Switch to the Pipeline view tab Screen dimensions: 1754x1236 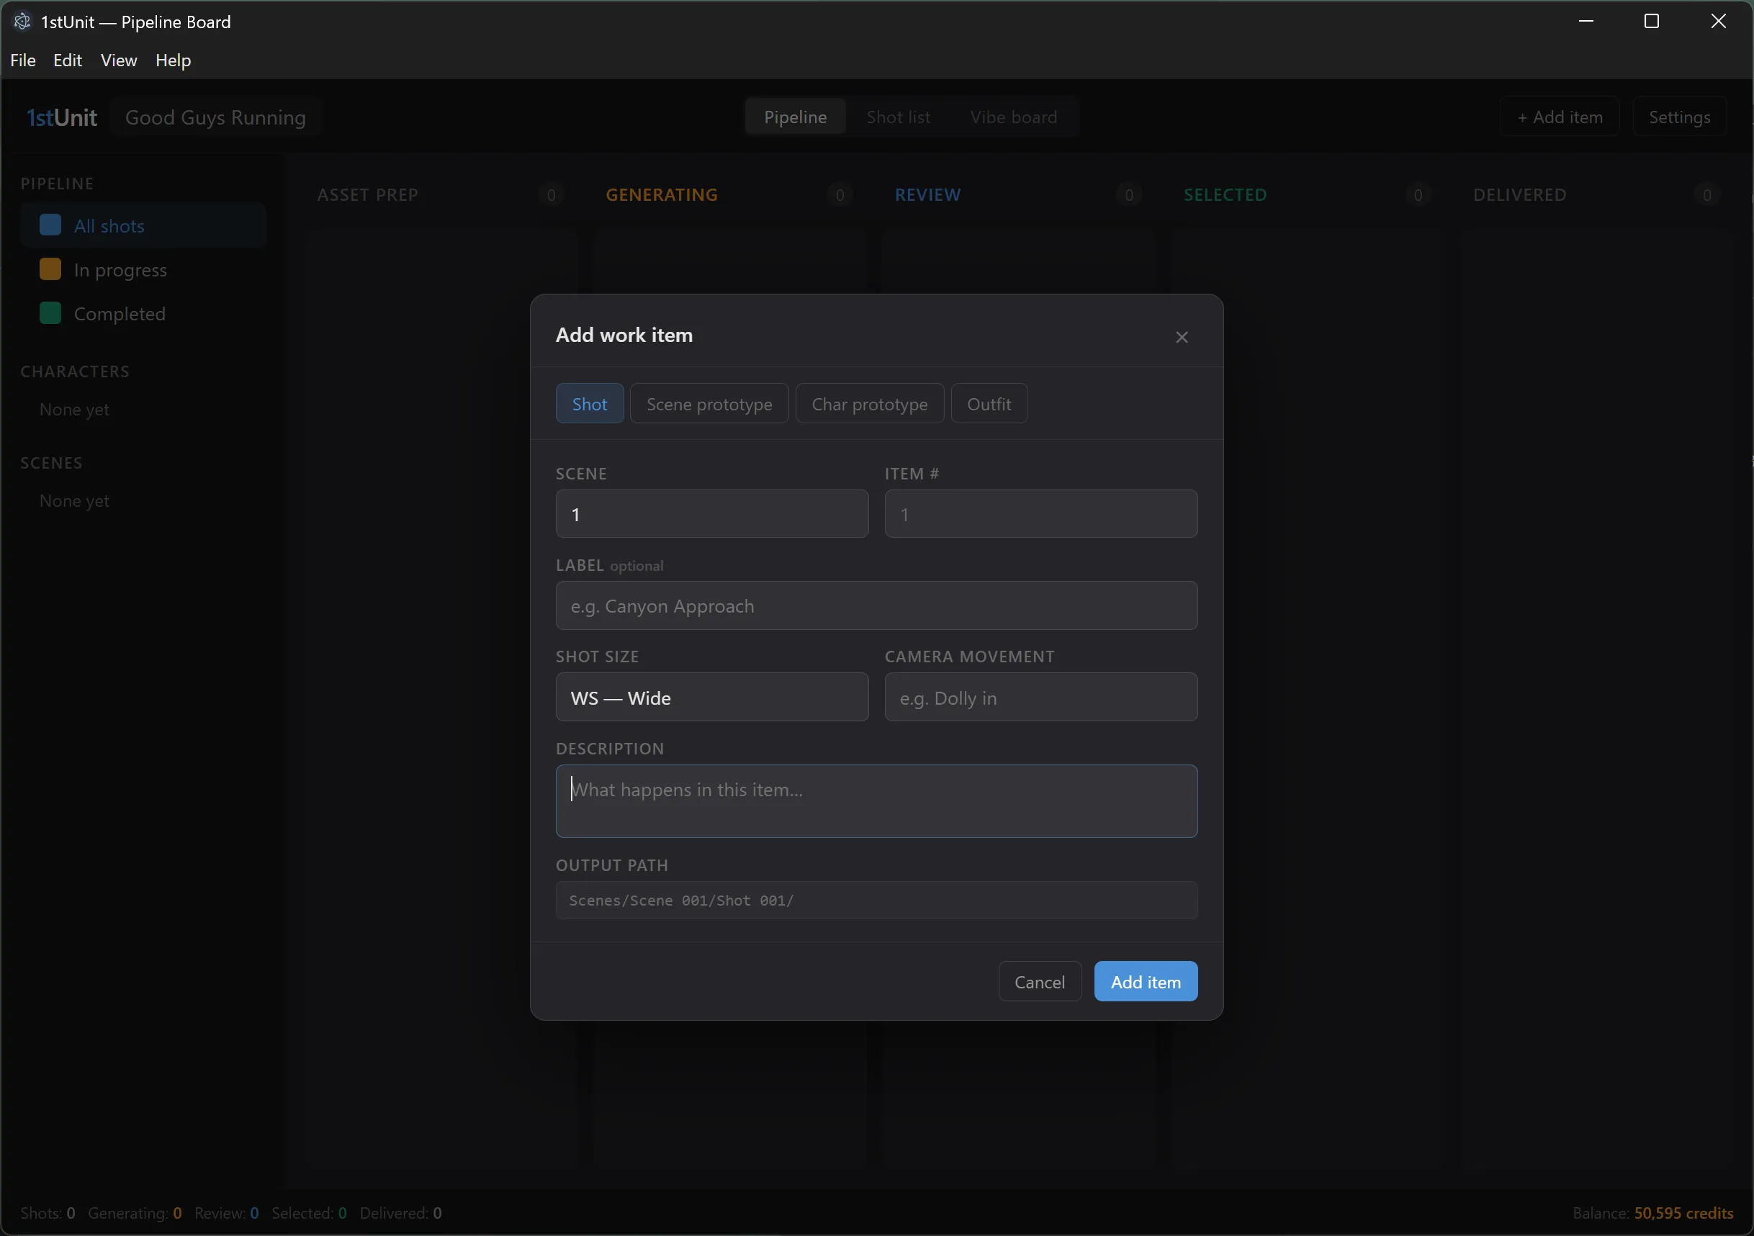click(795, 117)
